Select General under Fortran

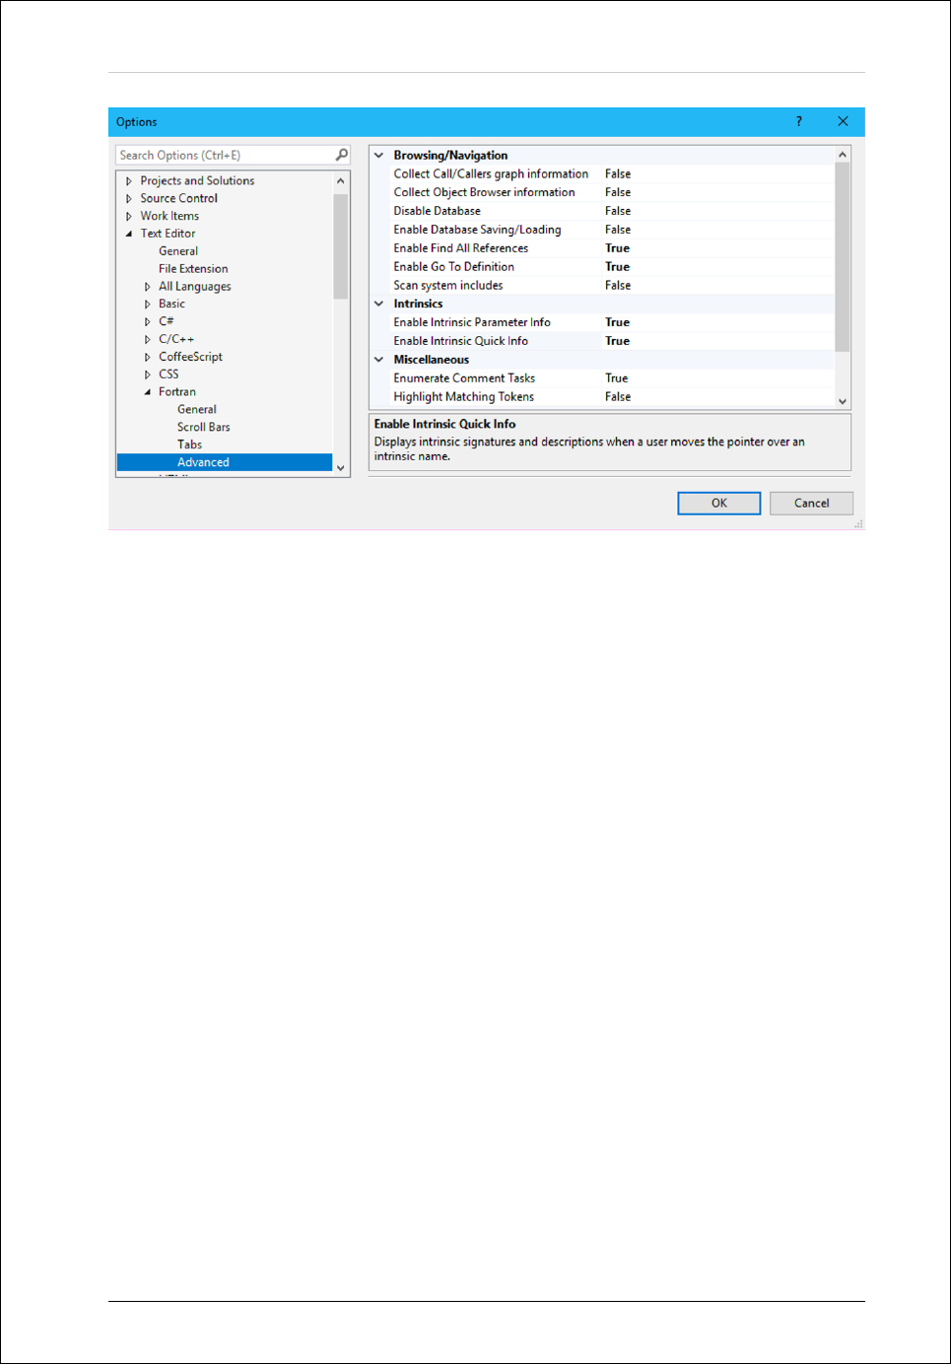point(197,410)
